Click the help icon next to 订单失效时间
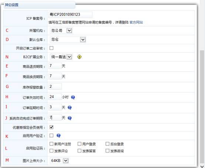The height and width of the screenshot is (168, 205). click(73, 97)
